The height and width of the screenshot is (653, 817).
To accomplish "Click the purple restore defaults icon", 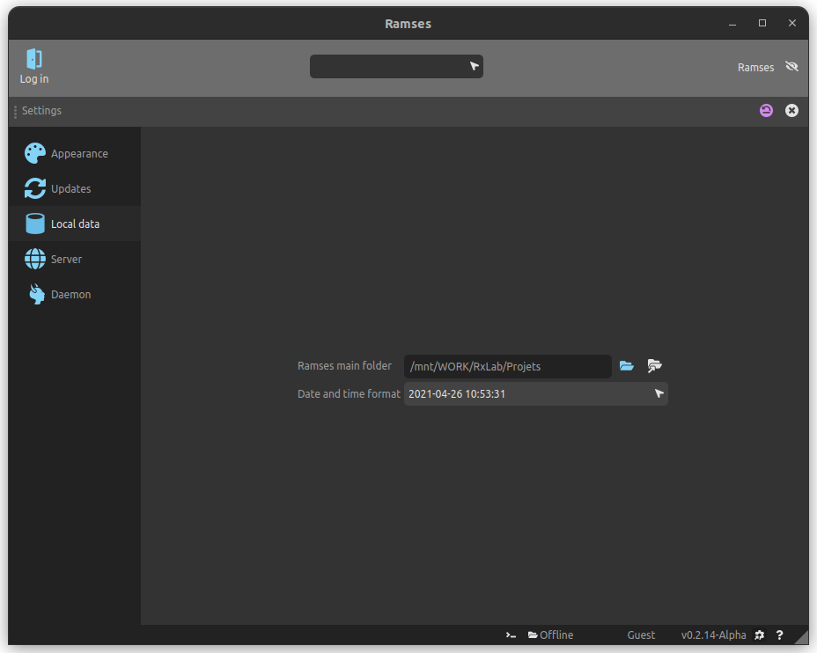I will point(766,110).
